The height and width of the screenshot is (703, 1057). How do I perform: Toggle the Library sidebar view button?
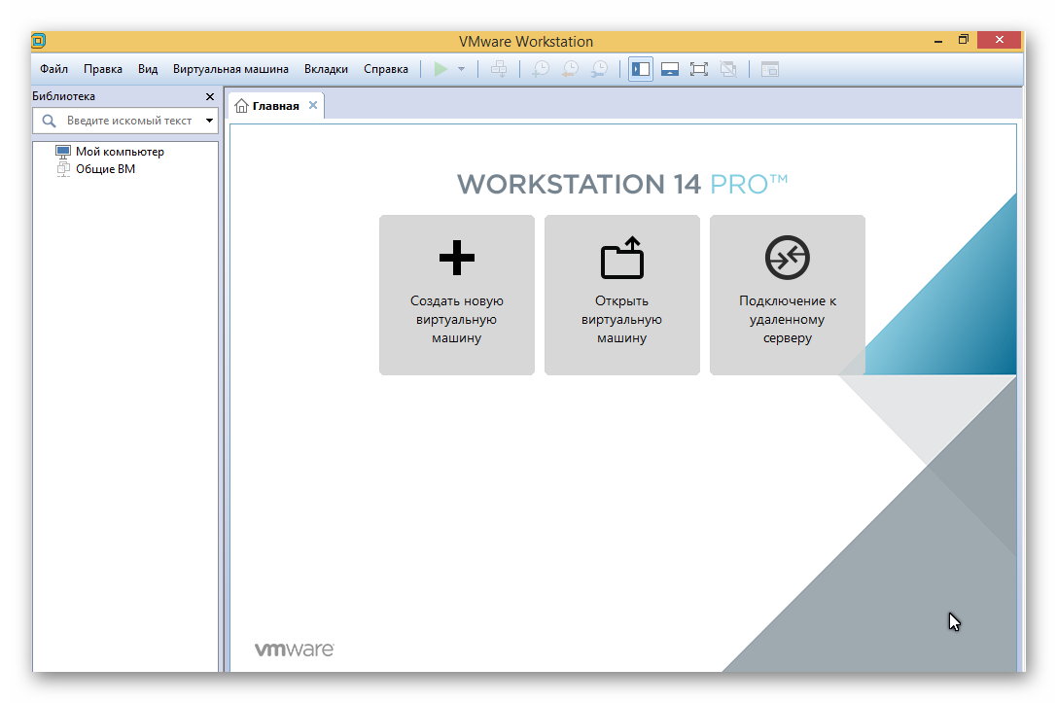pyautogui.click(x=641, y=69)
